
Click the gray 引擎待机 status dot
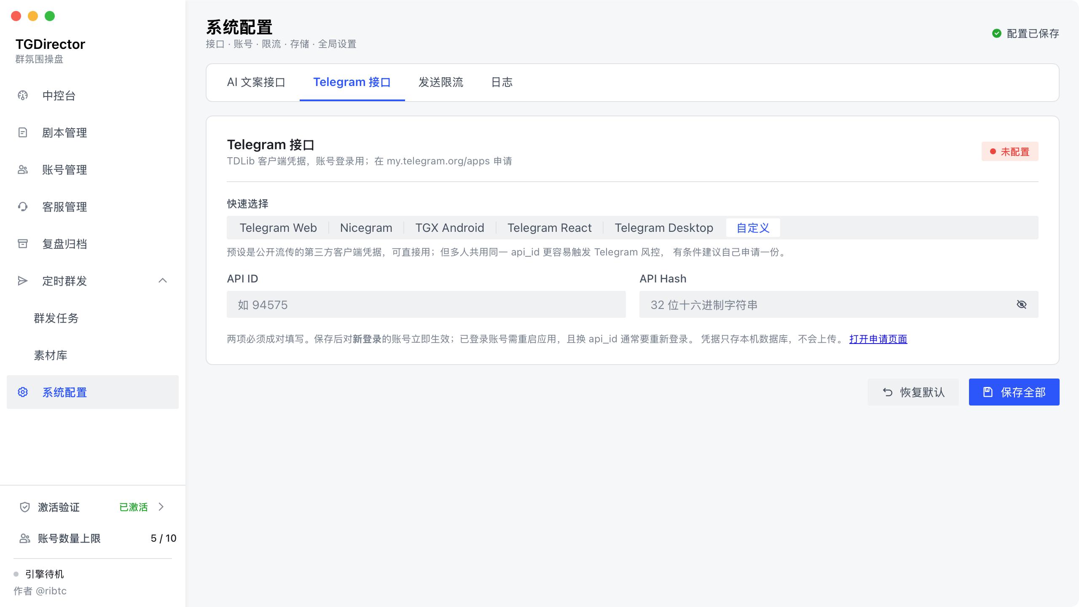click(x=16, y=574)
